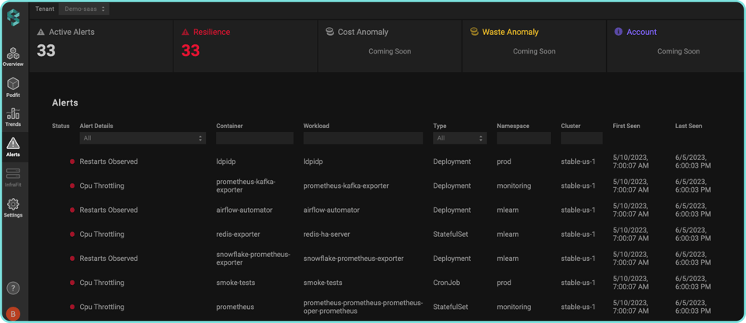Image resolution: width=746 pixels, height=323 pixels.
Task: Click stable-us-1 cluster in smoke-tests row
Action: click(x=578, y=283)
